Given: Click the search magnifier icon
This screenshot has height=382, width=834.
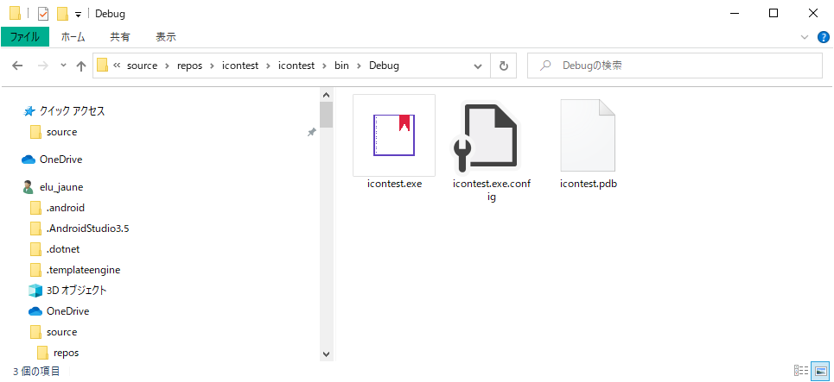Looking at the screenshot, I should [x=545, y=66].
